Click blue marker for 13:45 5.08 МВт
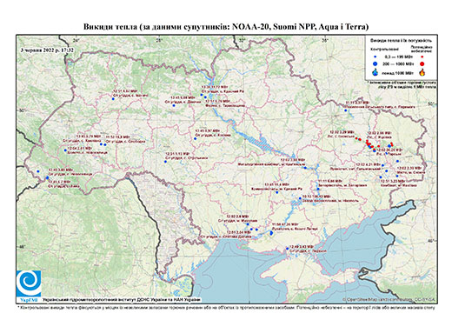The image size is (452, 320). pyautogui.click(x=174, y=105)
